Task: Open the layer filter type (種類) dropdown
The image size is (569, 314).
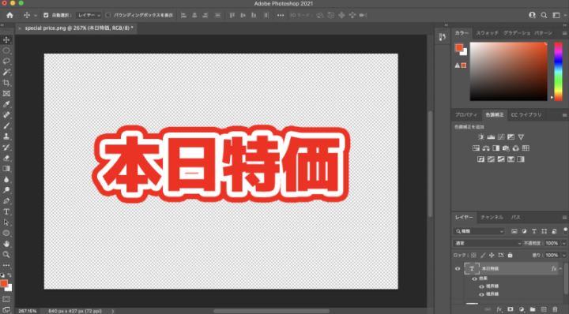Action: tap(479, 231)
